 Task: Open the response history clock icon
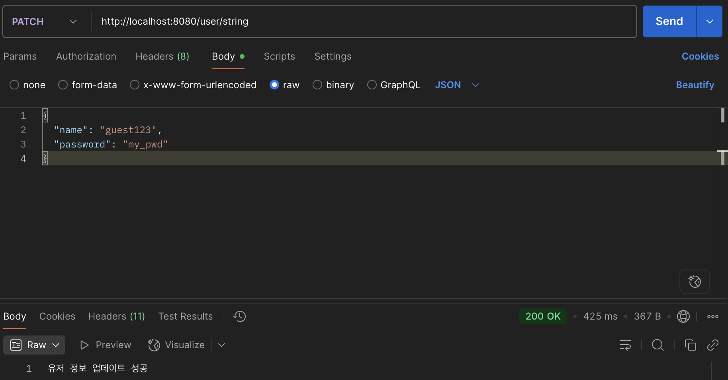pos(240,316)
